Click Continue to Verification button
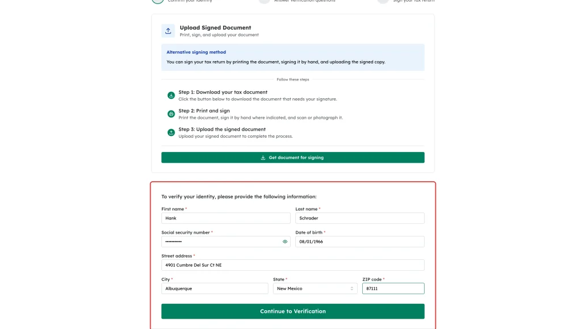This screenshot has width=586, height=329. (x=292, y=311)
